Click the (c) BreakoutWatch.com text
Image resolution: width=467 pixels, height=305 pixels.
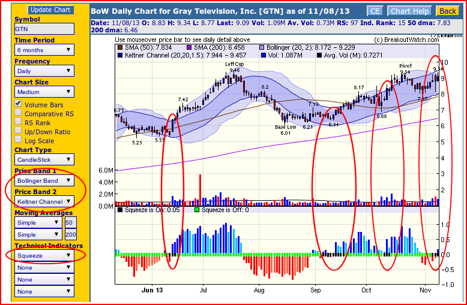tap(406, 40)
